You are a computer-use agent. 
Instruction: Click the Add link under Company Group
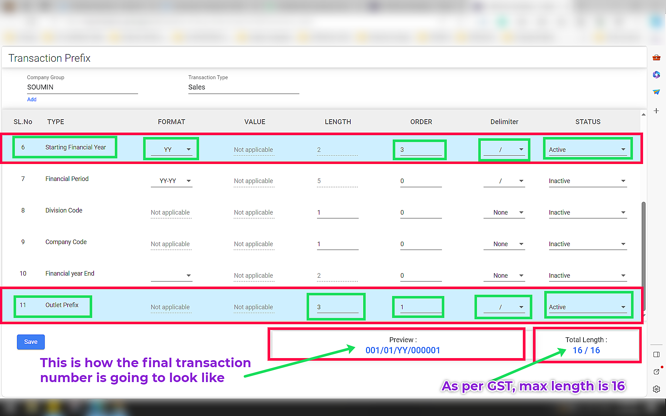click(x=32, y=99)
